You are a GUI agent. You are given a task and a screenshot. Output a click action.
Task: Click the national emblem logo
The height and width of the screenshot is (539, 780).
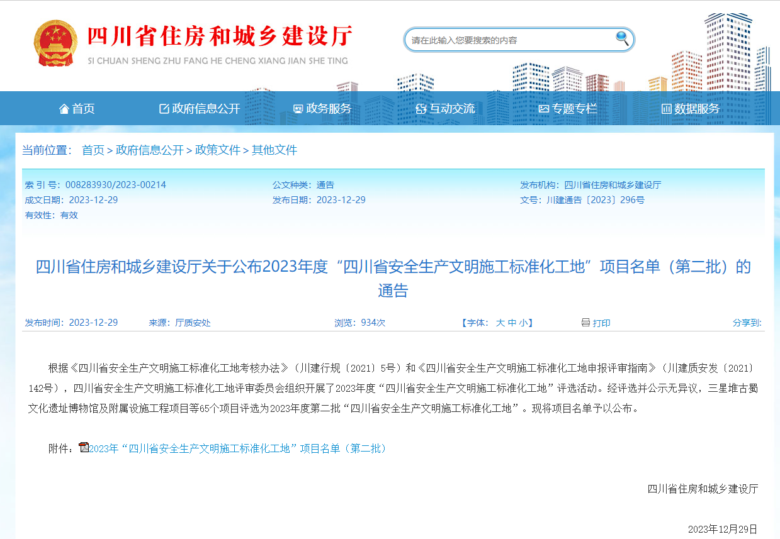[54, 43]
